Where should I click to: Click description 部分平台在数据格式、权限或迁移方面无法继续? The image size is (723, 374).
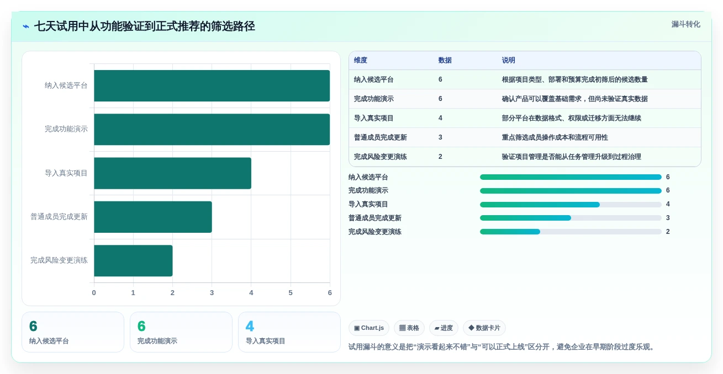click(572, 118)
